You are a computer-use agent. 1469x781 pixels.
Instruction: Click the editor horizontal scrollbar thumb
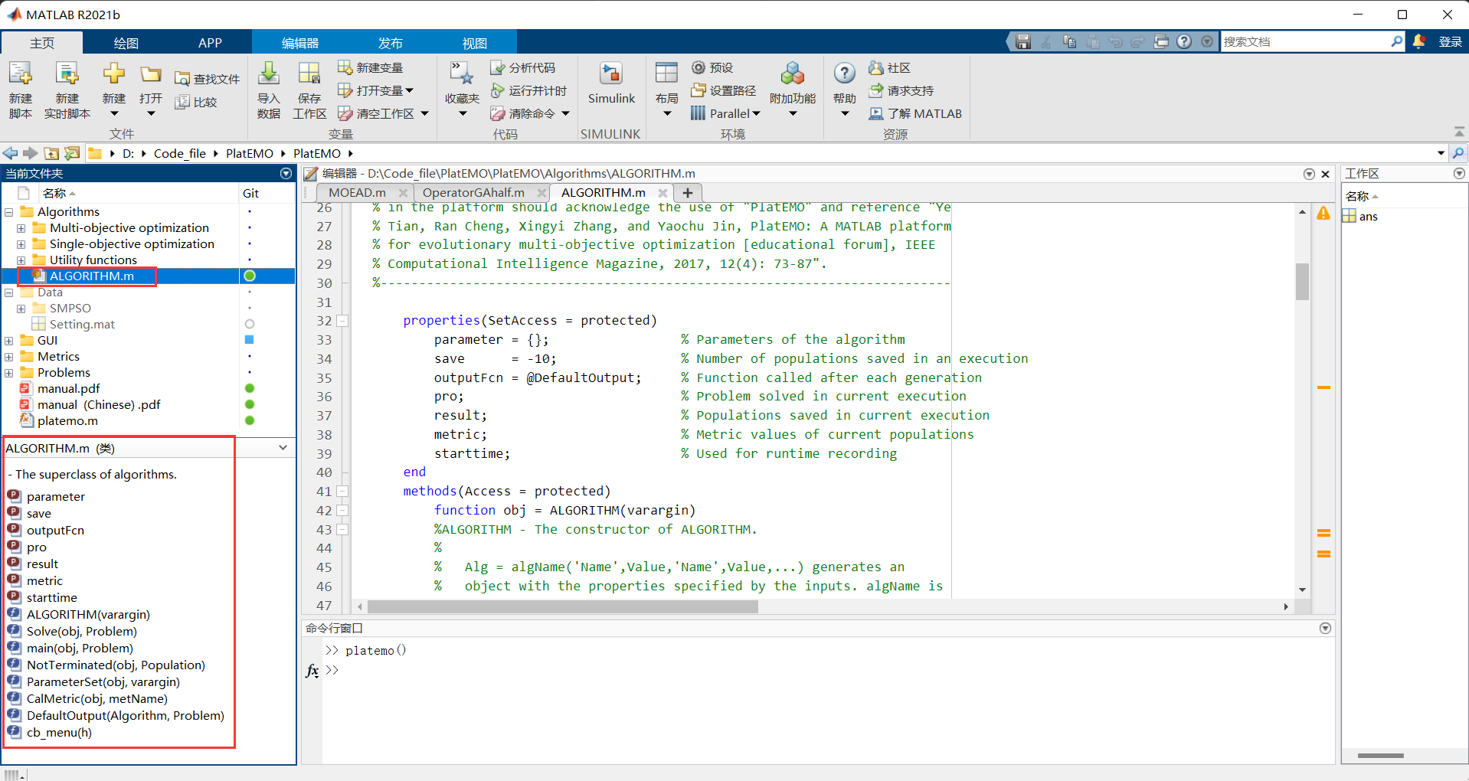[x=562, y=606]
